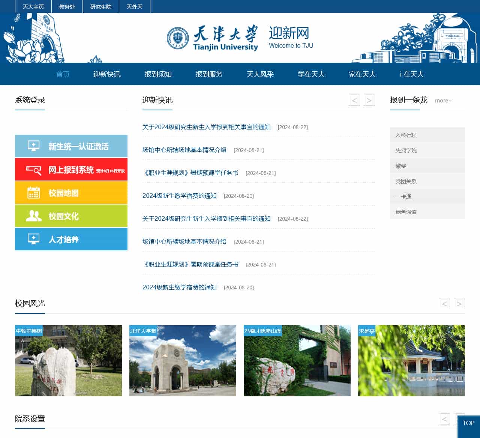This screenshot has width=480, height=438.
Task: Open the 绿色通道 service link
Action: click(x=406, y=212)
